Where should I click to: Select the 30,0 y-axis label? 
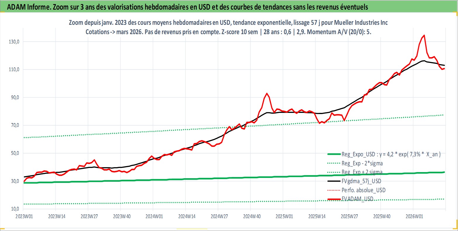click(x=15, y=181)
